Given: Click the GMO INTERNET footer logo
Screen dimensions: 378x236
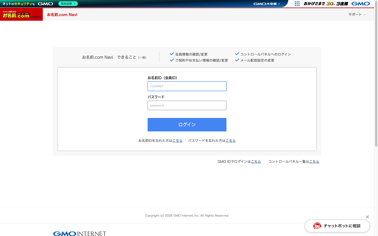Looking at the screenshot, I should pyautogui.click(x=80, y=233).
